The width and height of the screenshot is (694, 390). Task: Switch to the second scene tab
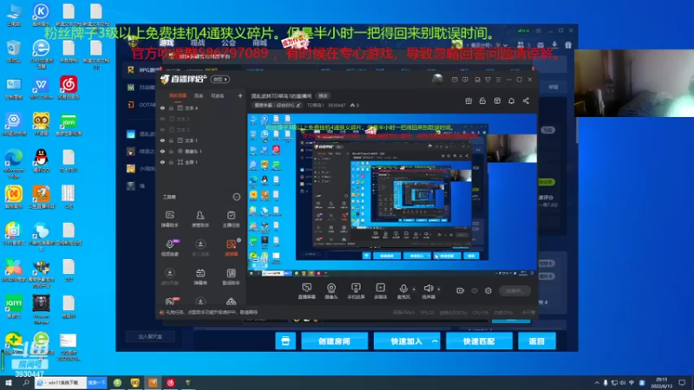click(x=199, y=95)
